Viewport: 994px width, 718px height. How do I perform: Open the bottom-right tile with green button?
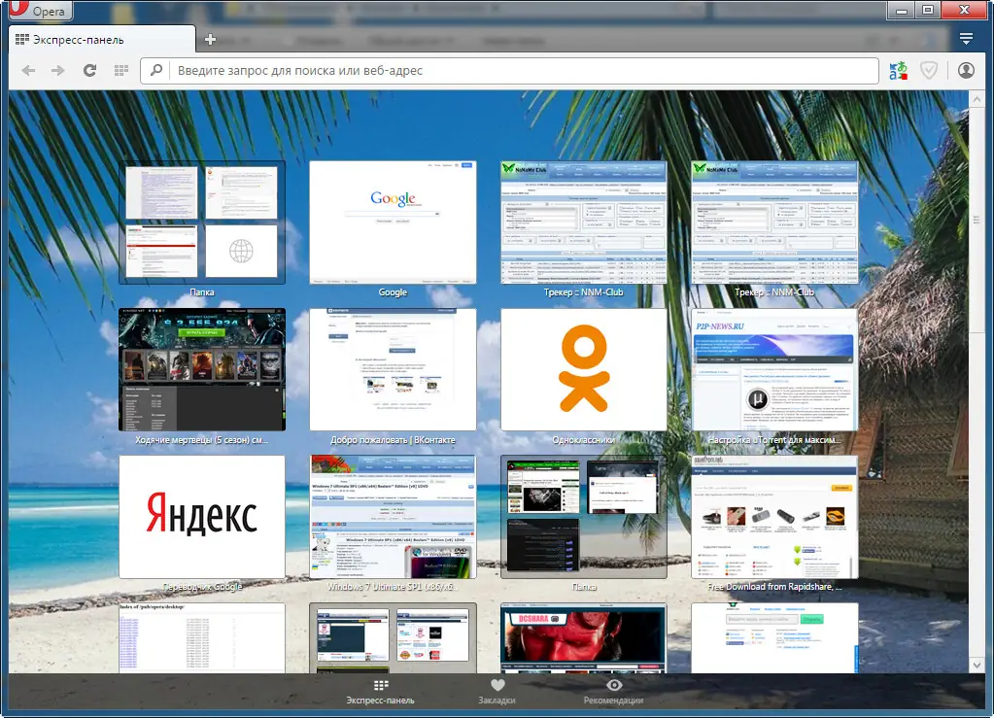pos(774,637)
